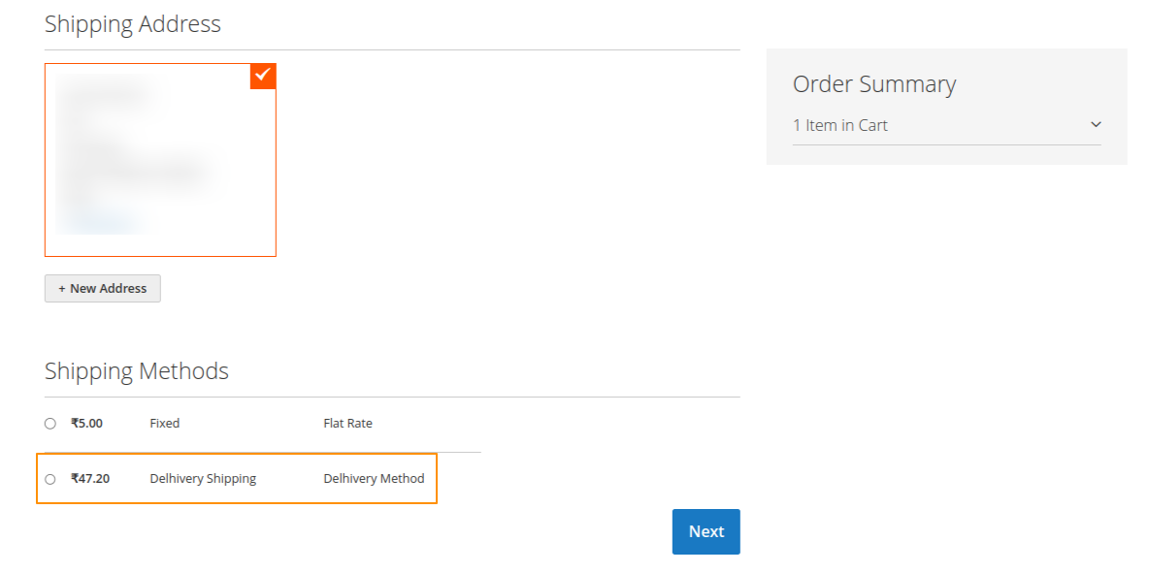The image size is (1149, 573).
Task: Click the ₹47.20 price text
Action: (x=93, y=478)
